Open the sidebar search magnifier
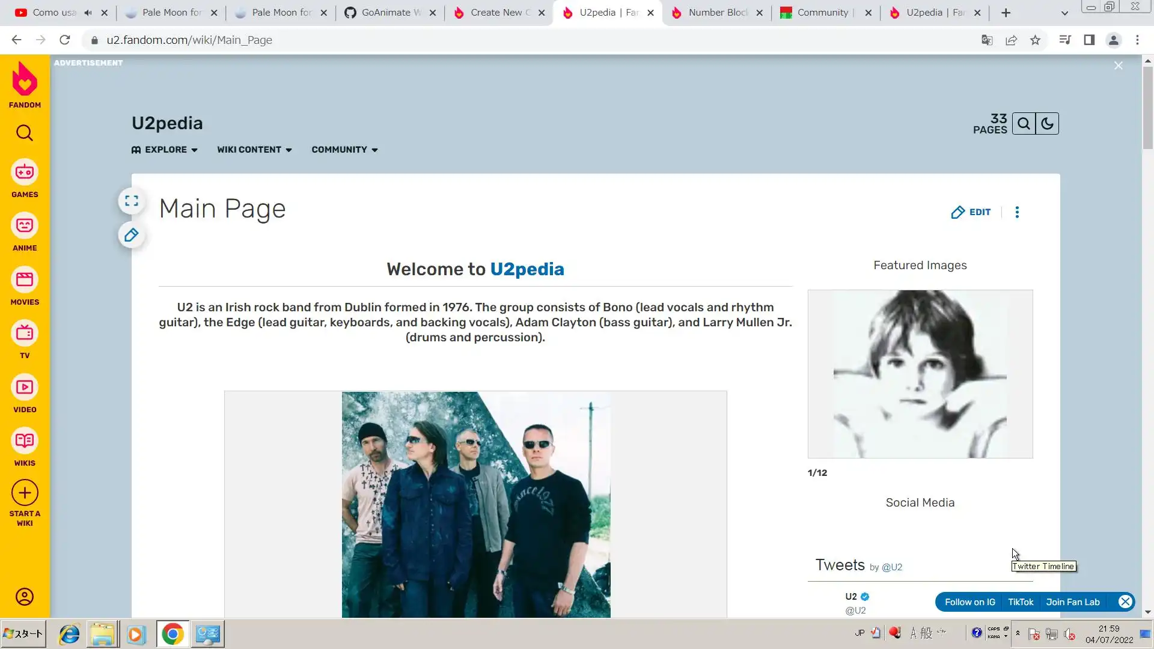Image resolution: width=1154 pixels, height=649 pixels. (25, 133)
